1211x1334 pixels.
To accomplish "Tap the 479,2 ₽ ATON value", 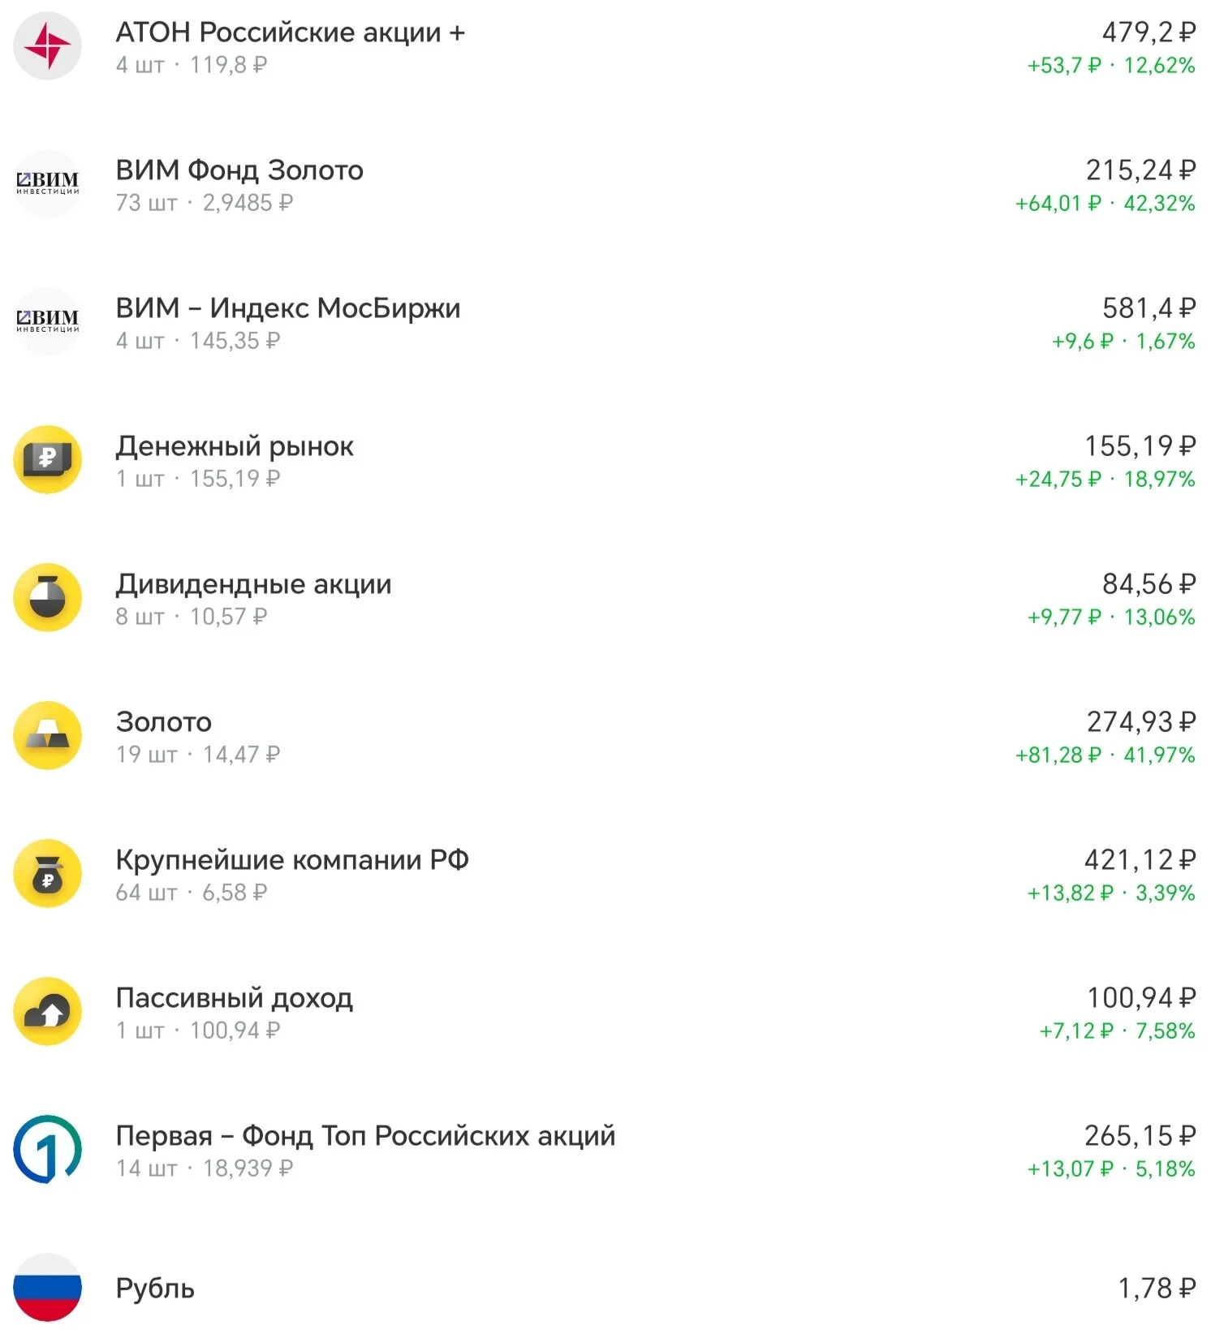I will [x=1149, y=32].
